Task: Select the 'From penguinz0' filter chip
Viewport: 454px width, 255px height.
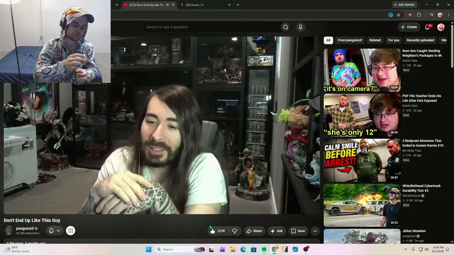Action: 350,40
